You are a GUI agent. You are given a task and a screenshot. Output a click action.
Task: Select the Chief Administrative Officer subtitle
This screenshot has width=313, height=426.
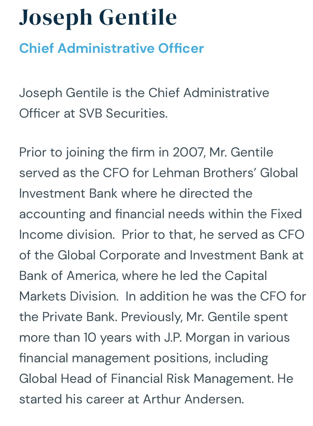click(x=111, y=48)
